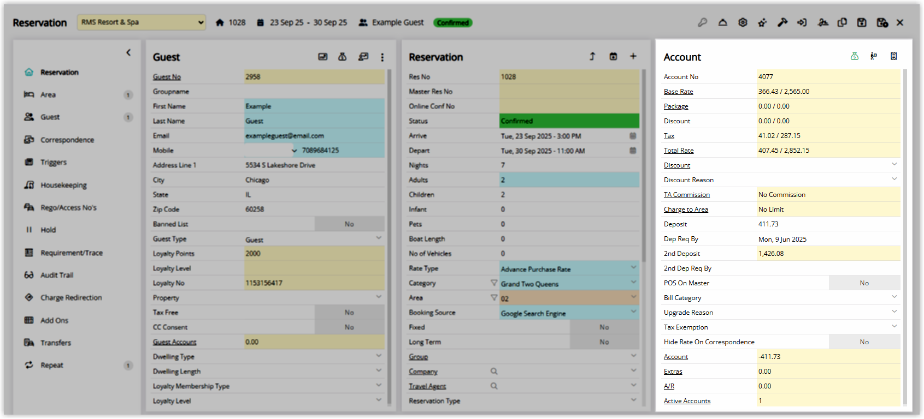
Task: Click the service bell icon in top toolbar
Action: [722, 22]
